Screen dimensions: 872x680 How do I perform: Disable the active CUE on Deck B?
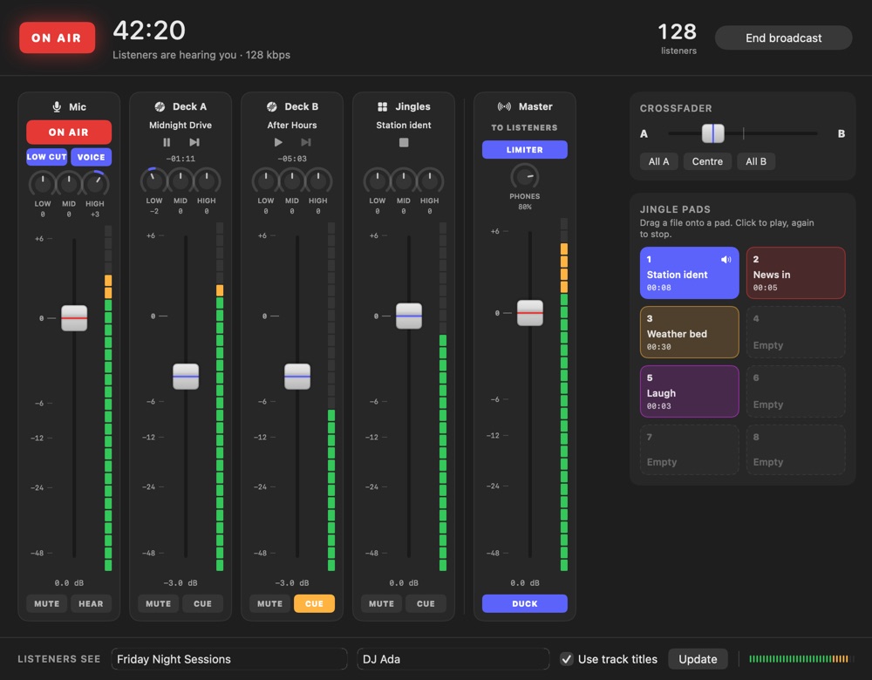click(314, 603)
